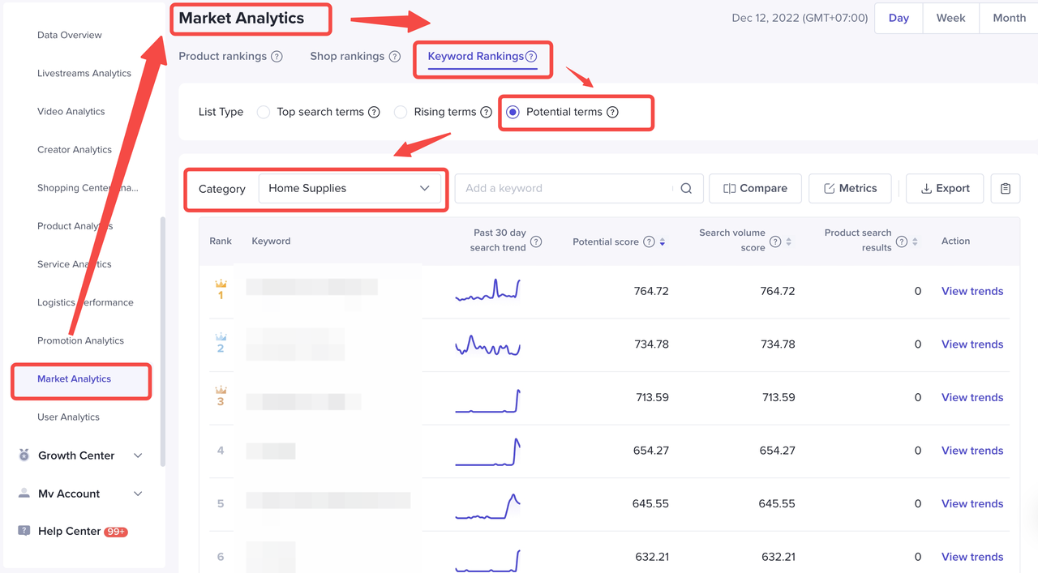Click the help icon beside Shop rankings
The image size is (1038, 573).
(394, 57)
